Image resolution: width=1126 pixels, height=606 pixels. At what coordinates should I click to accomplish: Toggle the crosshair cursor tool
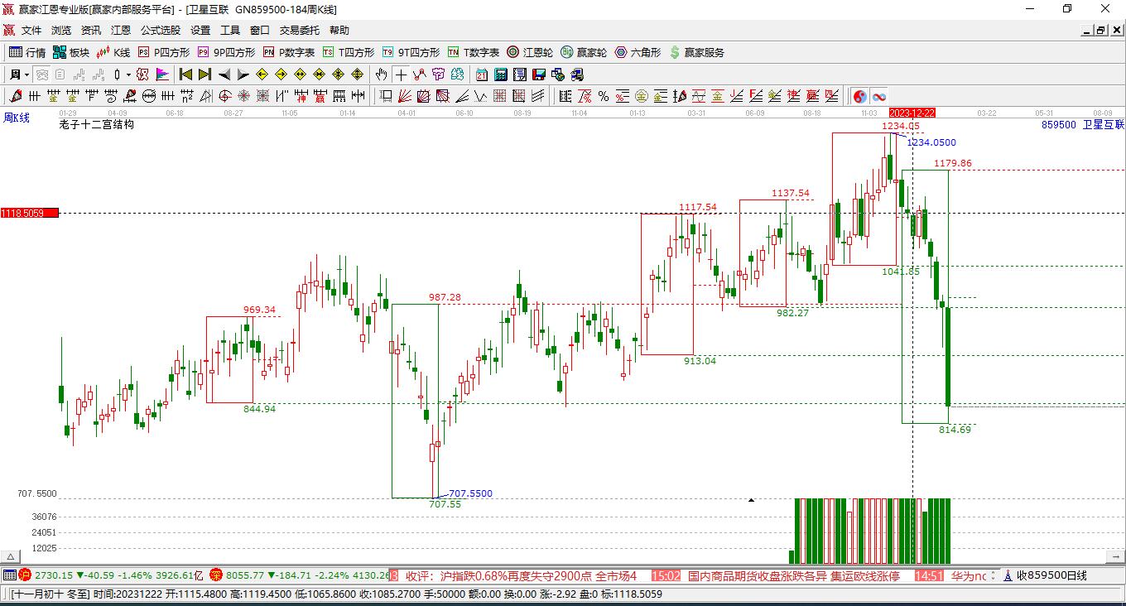coord(401,75)
